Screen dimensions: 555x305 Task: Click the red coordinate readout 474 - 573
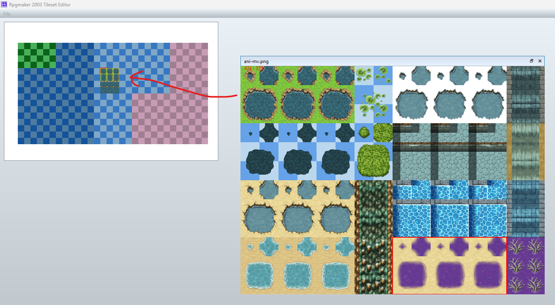point(254,69)
